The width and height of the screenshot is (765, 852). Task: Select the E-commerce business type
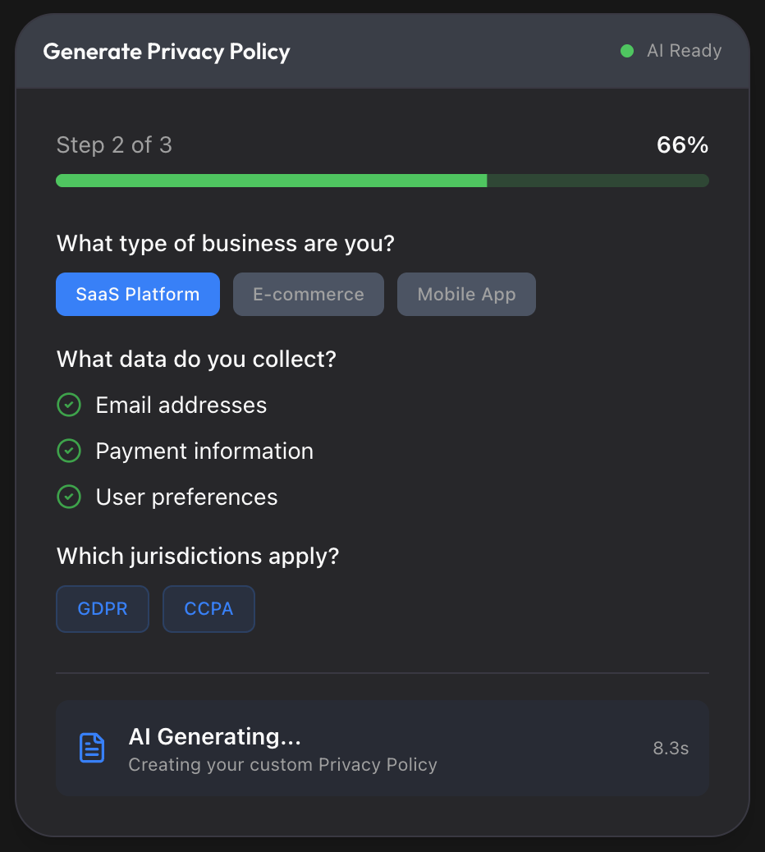click(x=308, y=294)
